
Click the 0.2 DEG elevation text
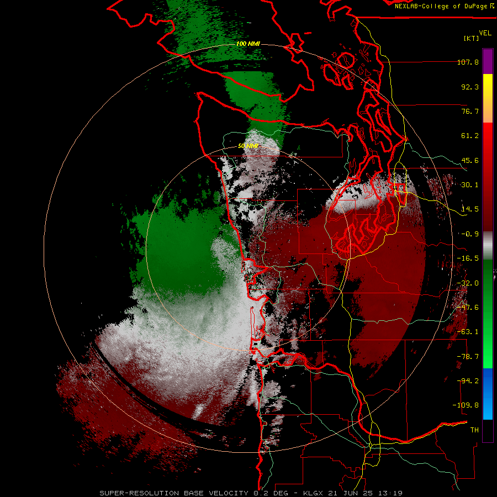pos(271,493)
